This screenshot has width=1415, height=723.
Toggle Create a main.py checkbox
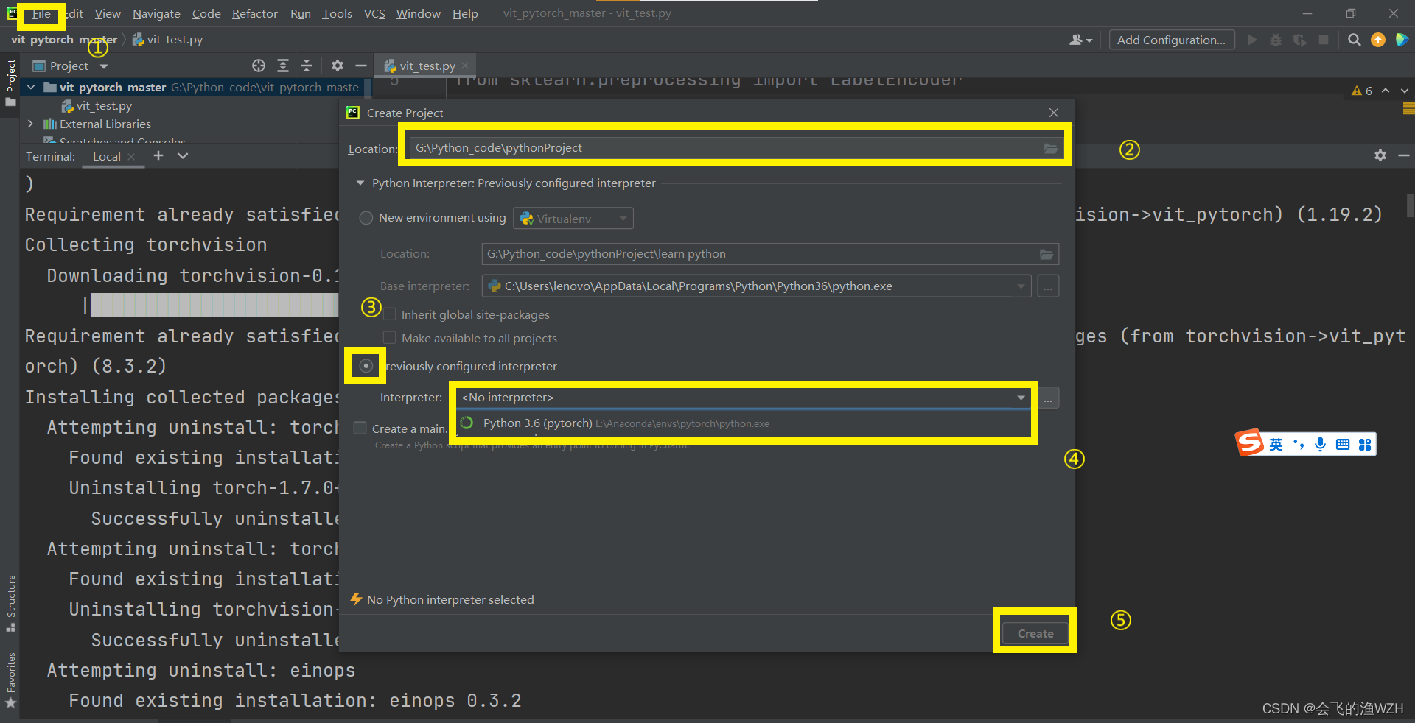tap(360, 428)
